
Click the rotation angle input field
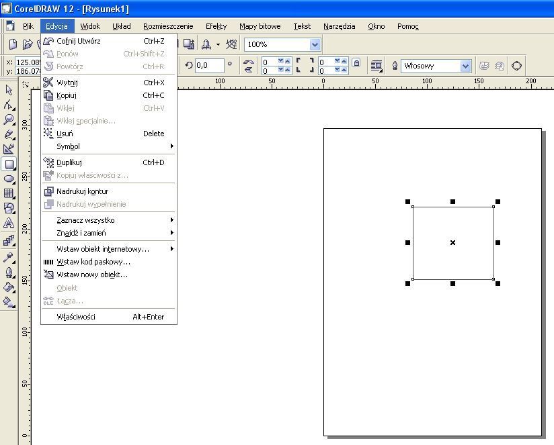[x=209, y=65]
